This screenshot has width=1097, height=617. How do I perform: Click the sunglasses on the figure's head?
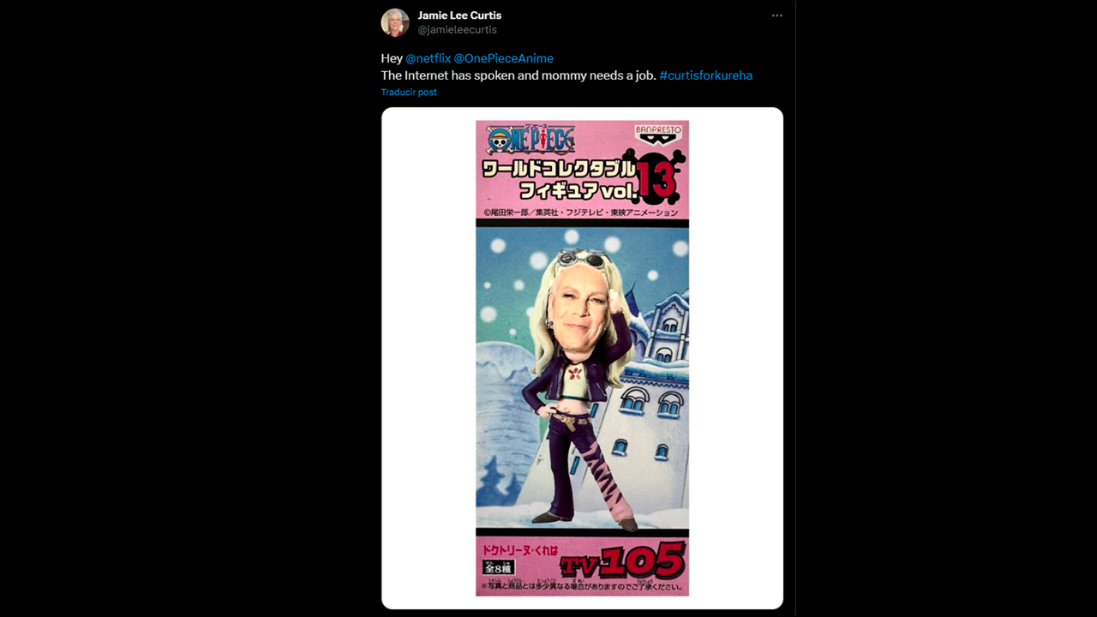pos(583,257)
